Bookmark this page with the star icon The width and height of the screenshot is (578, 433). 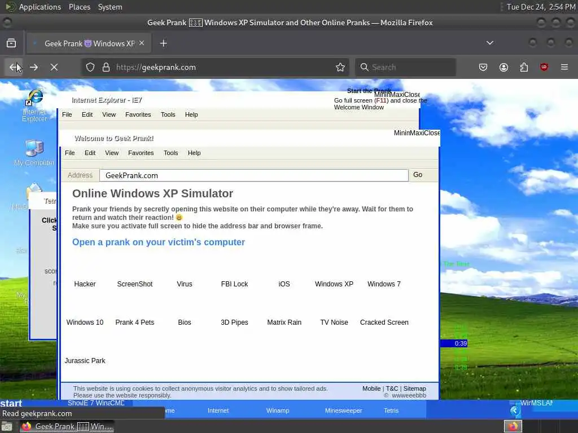(x=340, y=68)
